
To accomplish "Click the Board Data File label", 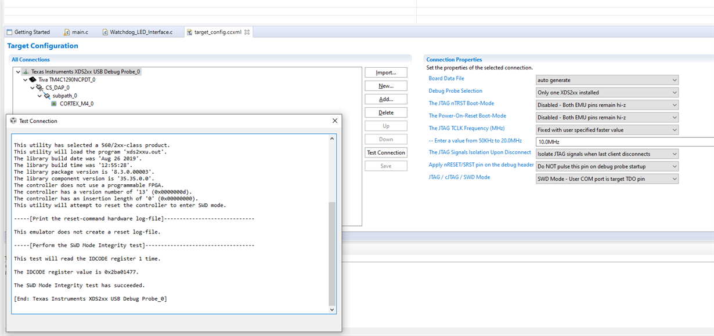I will (446, 78).
